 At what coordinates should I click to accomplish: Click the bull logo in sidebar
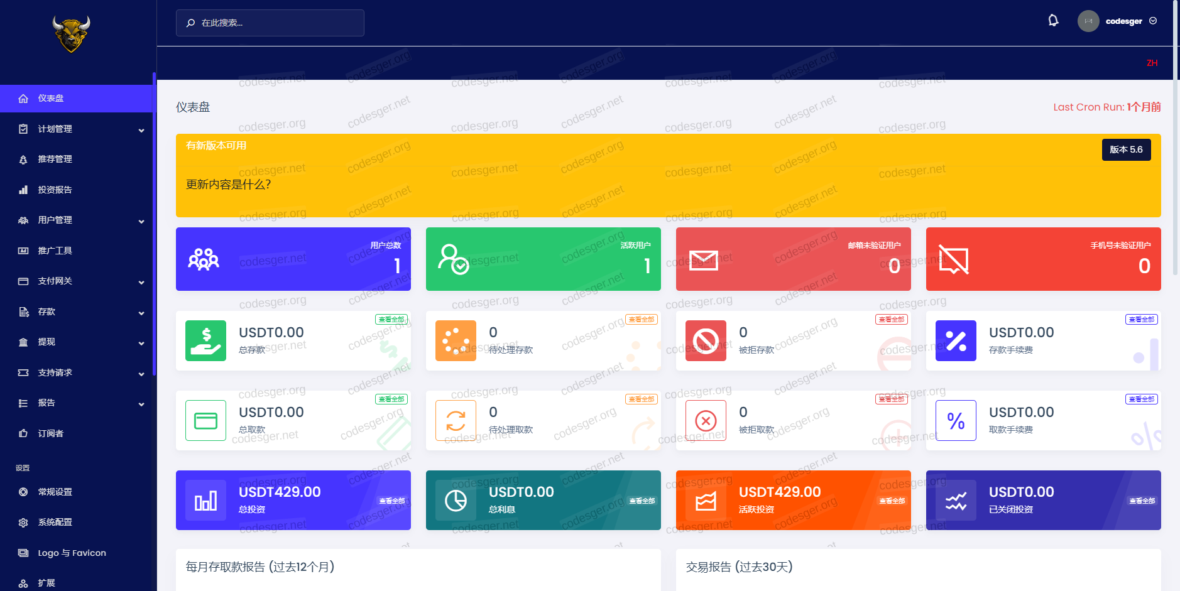point(71,35)
